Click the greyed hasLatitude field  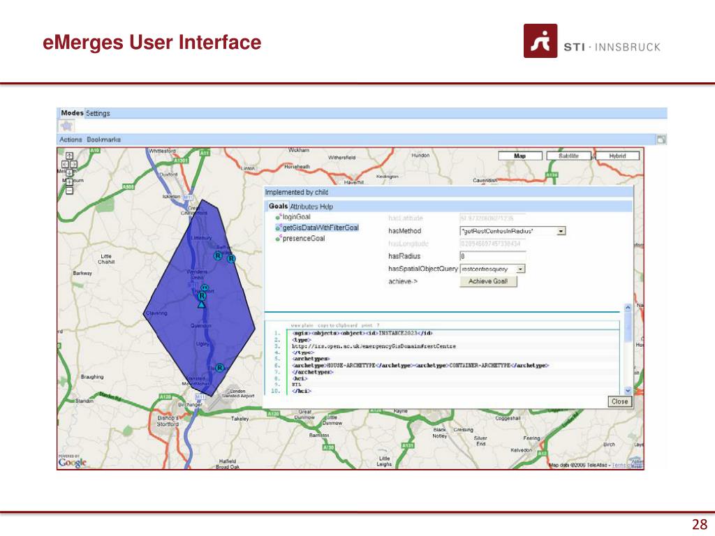click(x=493, y=218)
